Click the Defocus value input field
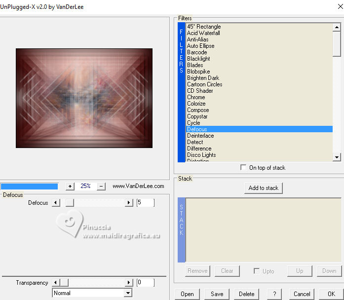Screen dimensions: 344x300 (x=146, y=203)
